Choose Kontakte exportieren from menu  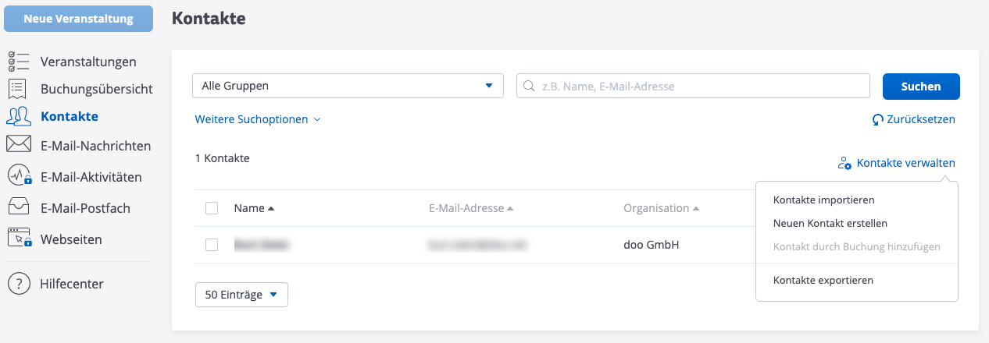823,280
